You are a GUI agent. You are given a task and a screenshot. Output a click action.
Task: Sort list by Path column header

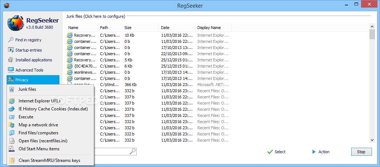(x=110, y=28)
